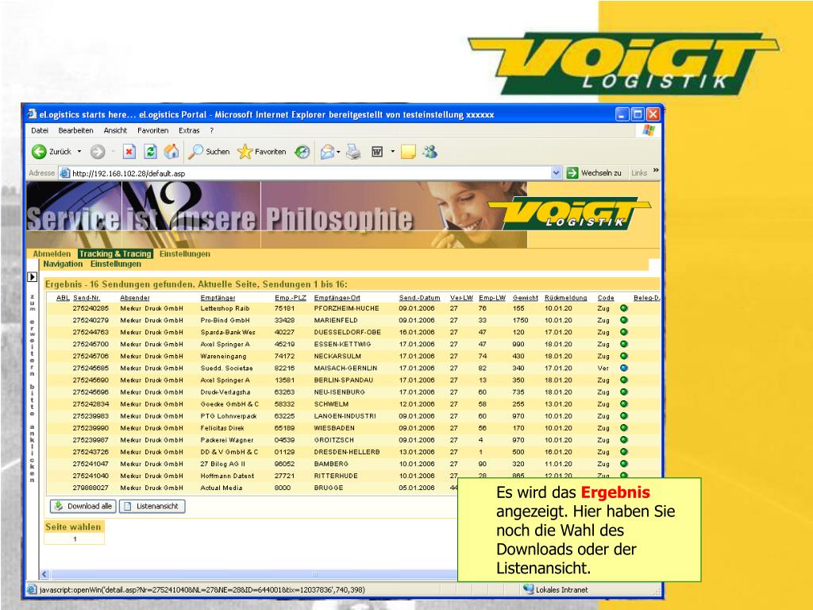Sort by the Send-Datum column header
813x610 pixels.
click(x=419, y=298)
